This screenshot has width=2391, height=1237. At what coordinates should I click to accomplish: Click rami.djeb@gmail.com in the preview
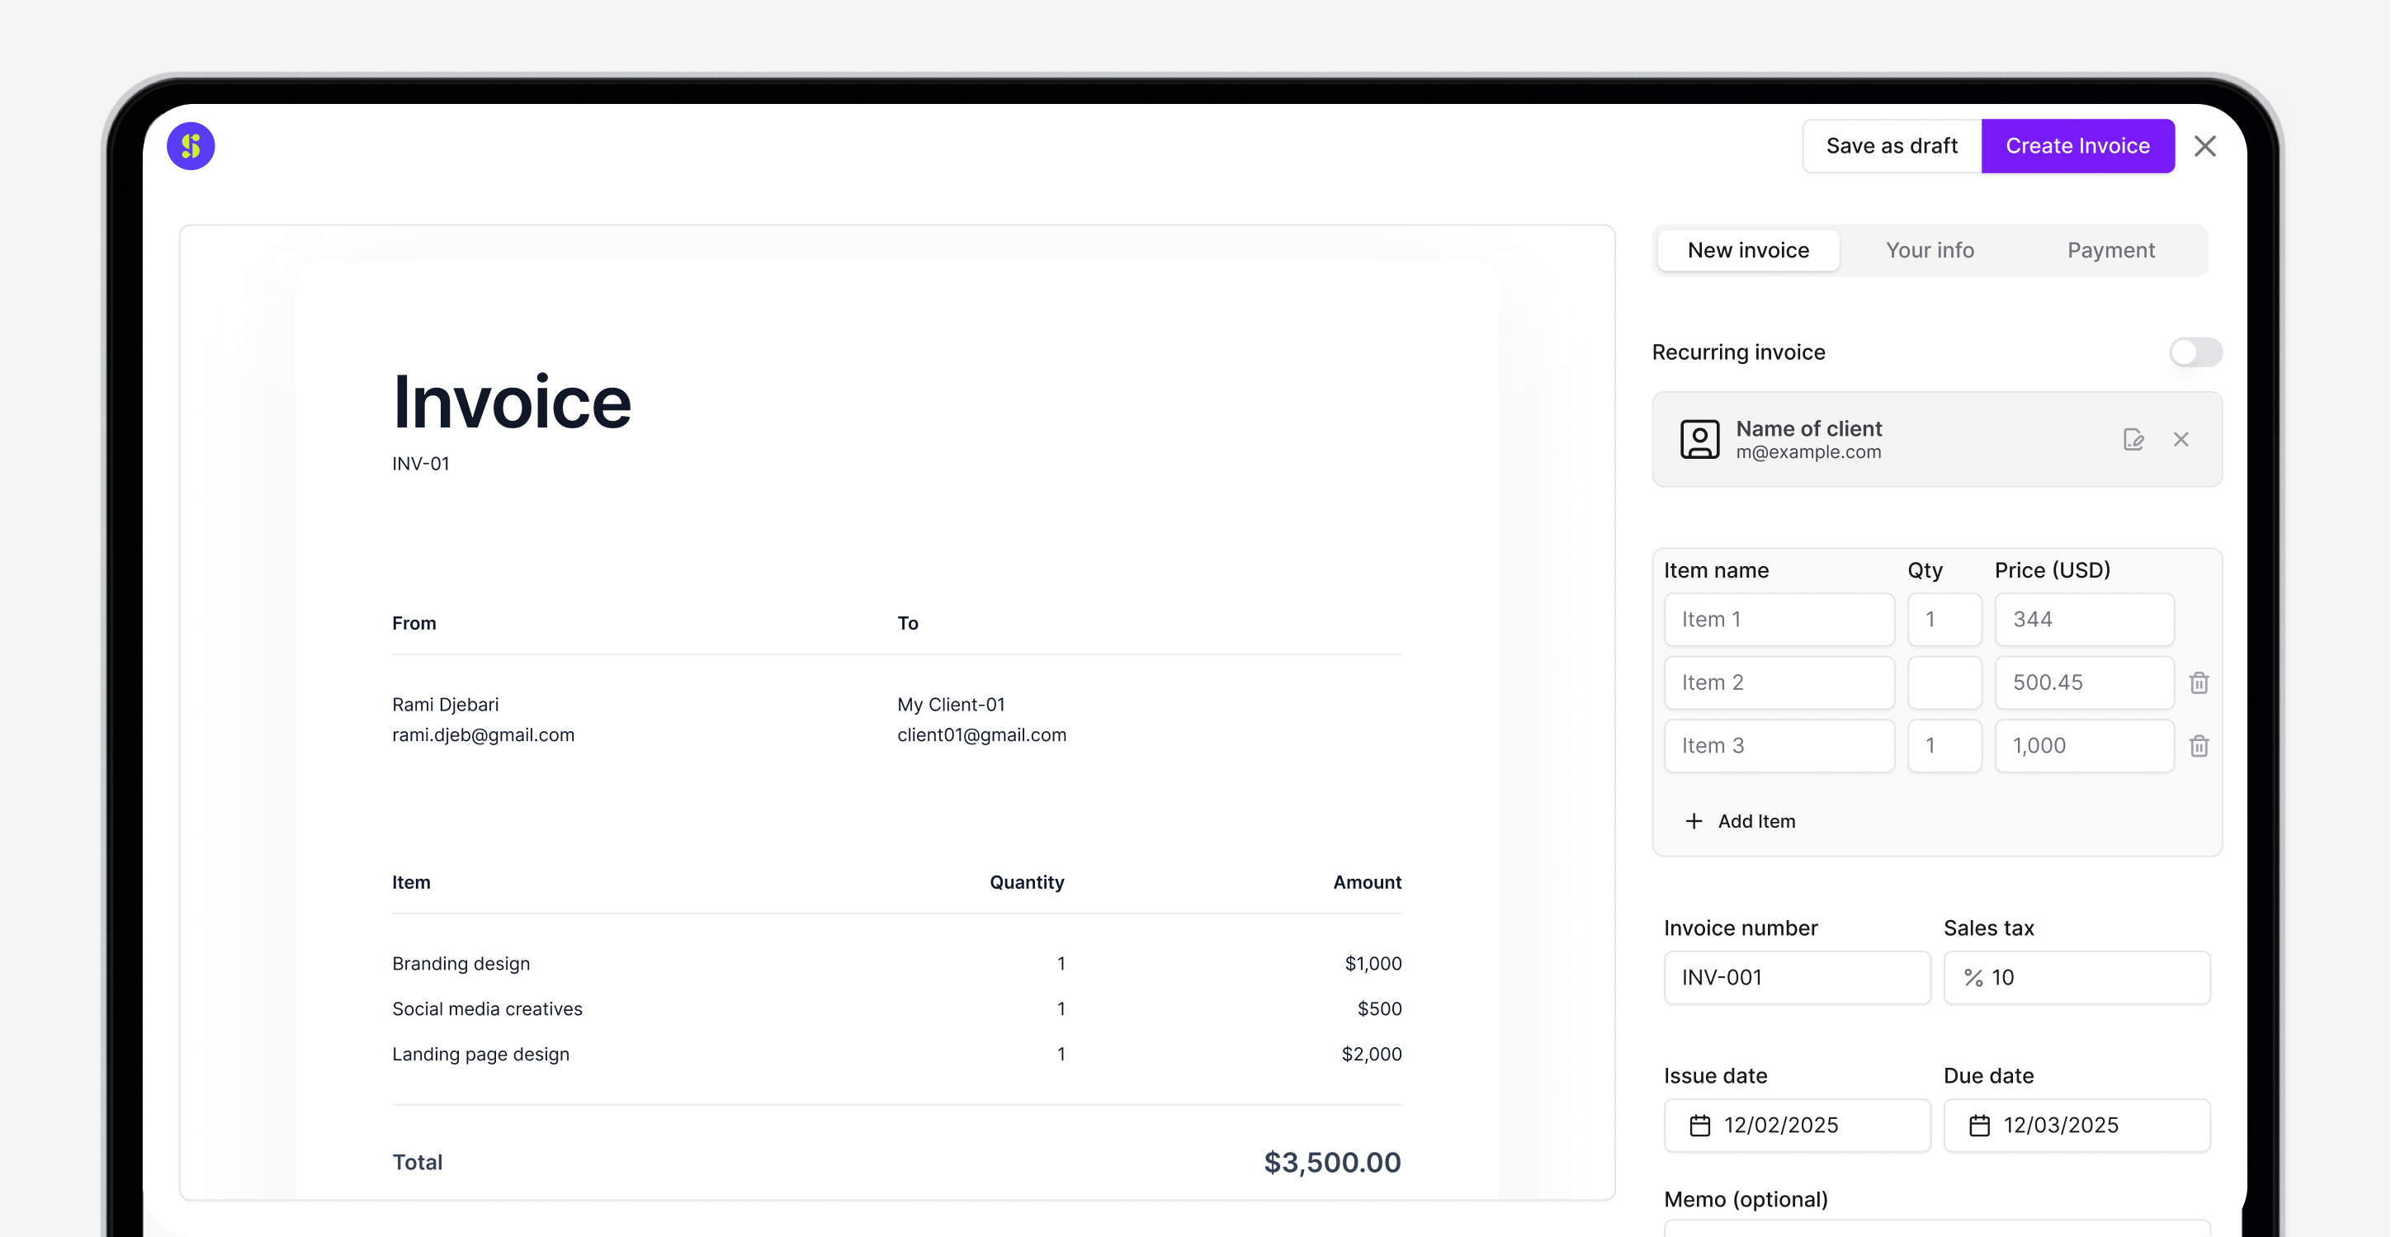[x=483, y=735]
